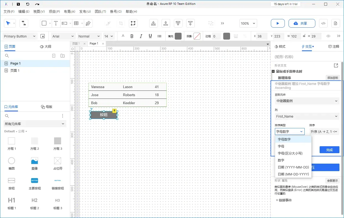Click the fill color swatch
Image resolution: width=344 pixels, height=218 pixels.
click(x=178, y=36)
